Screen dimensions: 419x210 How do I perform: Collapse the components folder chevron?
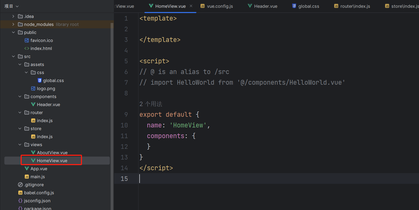coord(20,96)
